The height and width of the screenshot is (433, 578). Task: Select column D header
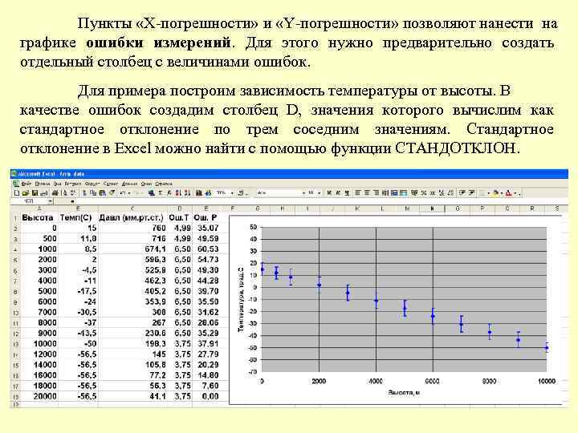180,208
